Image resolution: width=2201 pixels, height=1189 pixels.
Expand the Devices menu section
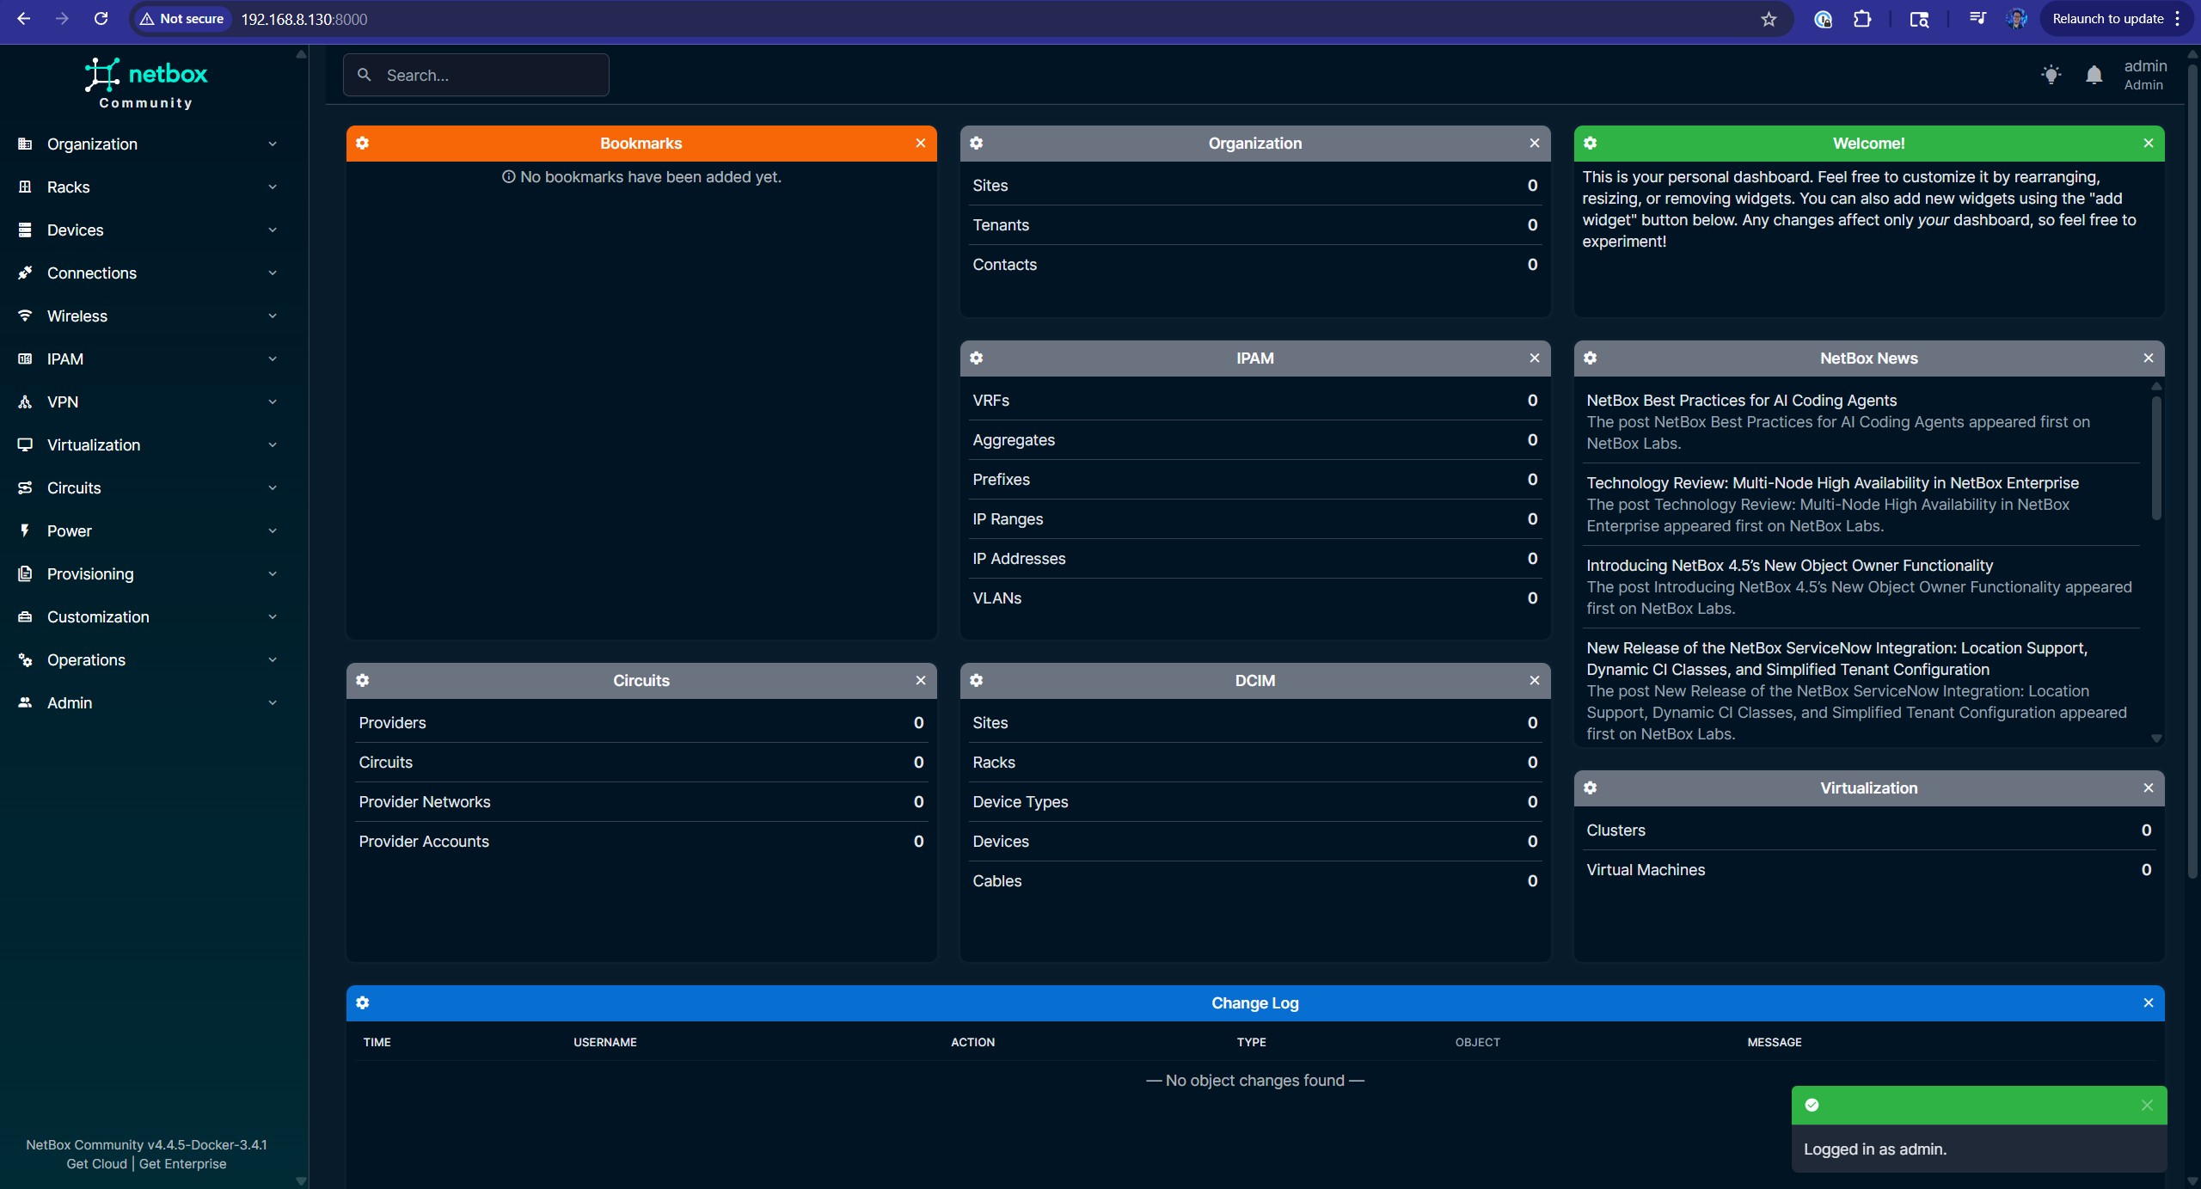coord(272,230)
